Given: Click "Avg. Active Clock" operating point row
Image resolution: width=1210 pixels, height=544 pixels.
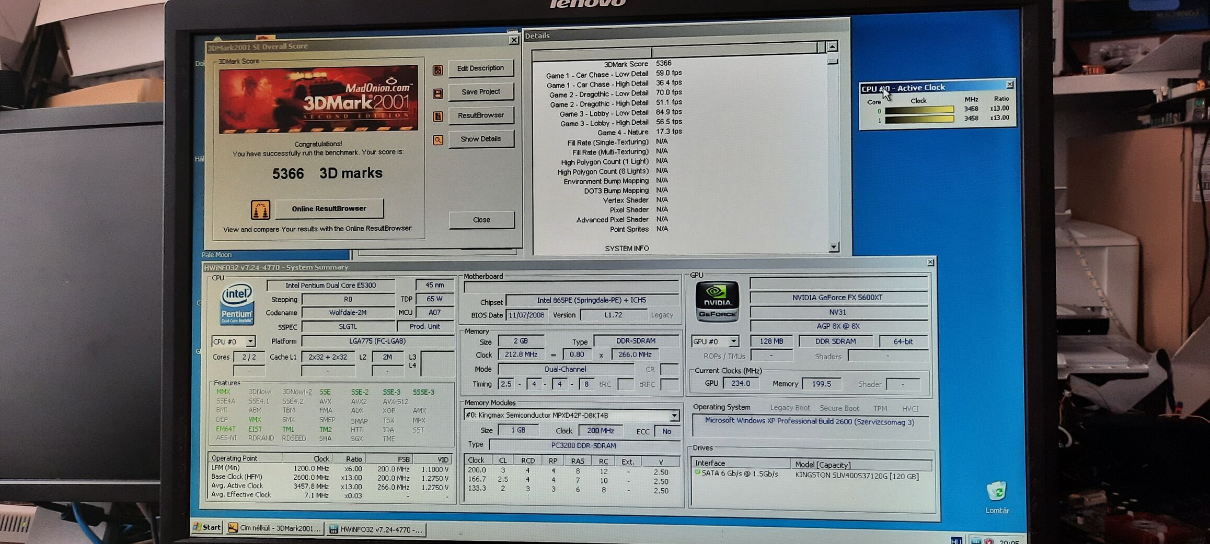Looking at the screenshot, I should (330, 487).
